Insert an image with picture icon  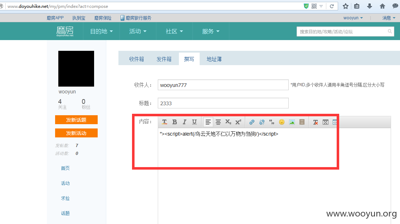[292, 122]
